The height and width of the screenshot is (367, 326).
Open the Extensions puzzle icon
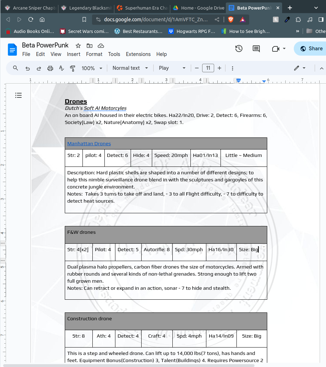[x=298, y=19]
